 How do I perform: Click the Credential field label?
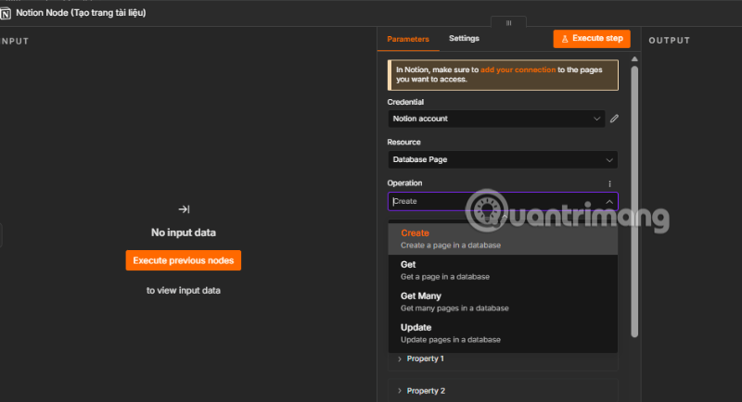pos(405,102)
